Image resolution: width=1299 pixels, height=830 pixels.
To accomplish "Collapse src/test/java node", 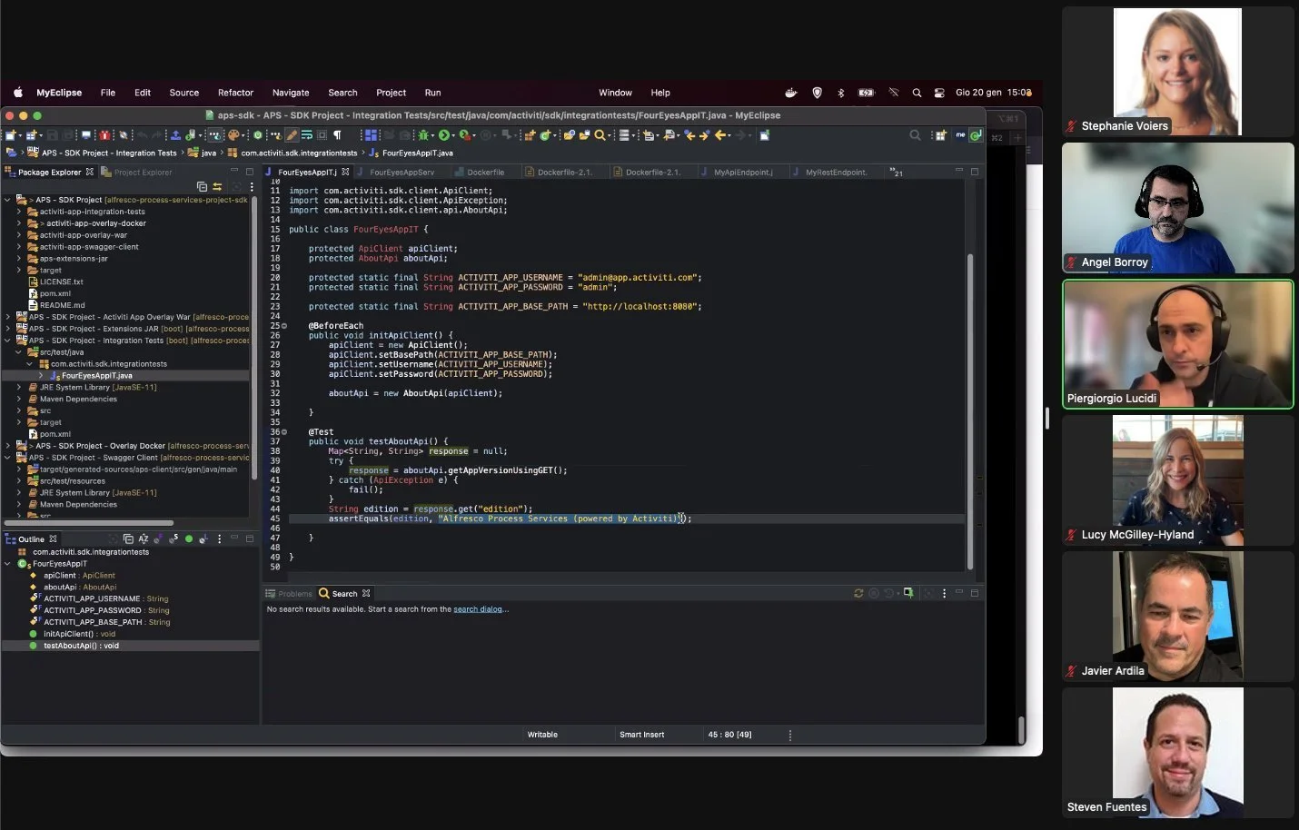I will click(x=19, y=352).
